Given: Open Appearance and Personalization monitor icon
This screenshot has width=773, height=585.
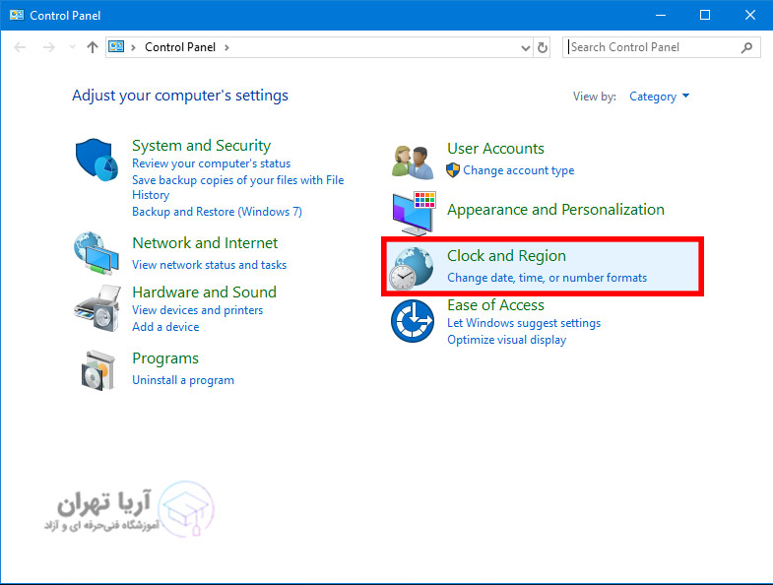Looking at the screenshot, I should [415, 213].
